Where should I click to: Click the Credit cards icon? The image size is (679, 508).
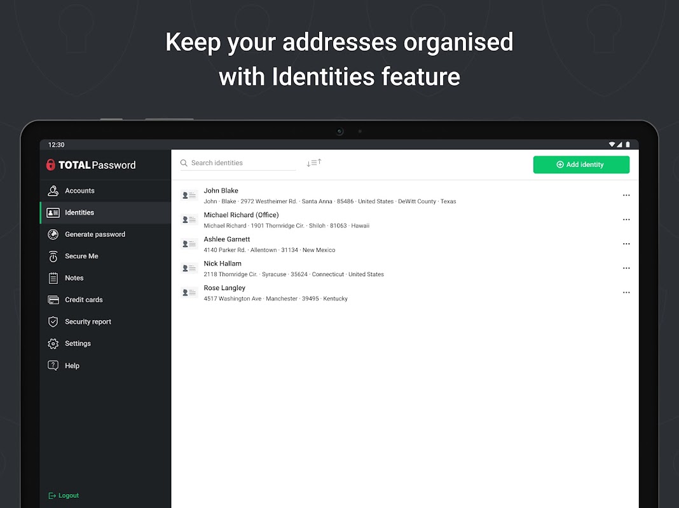pyautogui.click(x=53, y=300)
